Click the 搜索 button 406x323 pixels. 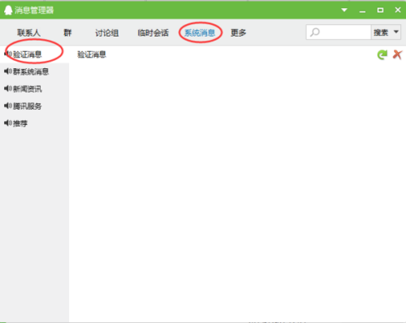coord(381,32)
